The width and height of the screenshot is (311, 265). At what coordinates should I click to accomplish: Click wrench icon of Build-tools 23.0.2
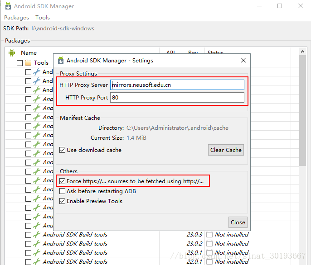coord(37,244)
